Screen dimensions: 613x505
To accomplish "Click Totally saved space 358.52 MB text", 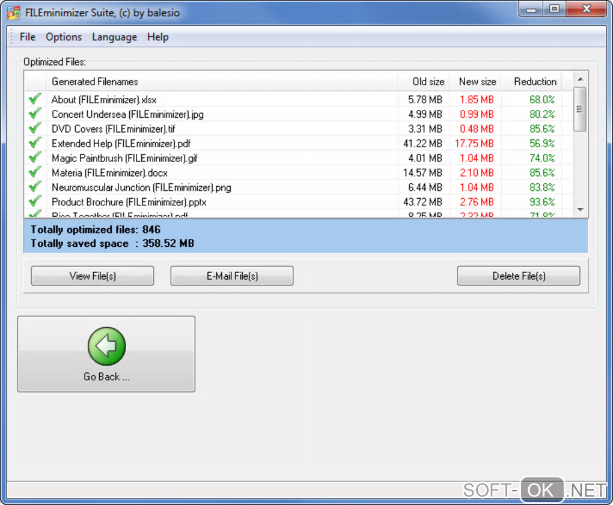I will tap(112, 243).
